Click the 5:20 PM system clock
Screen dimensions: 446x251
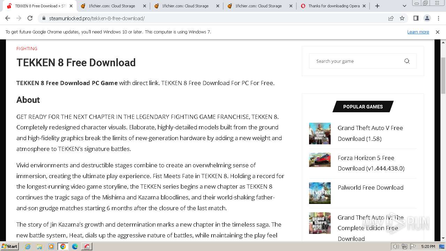pyautogui.click(x=428, y=246)
